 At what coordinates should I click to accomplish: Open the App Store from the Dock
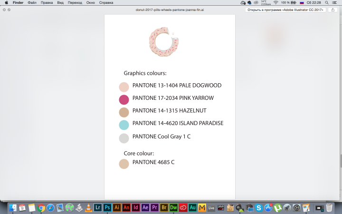coord(268,208)
